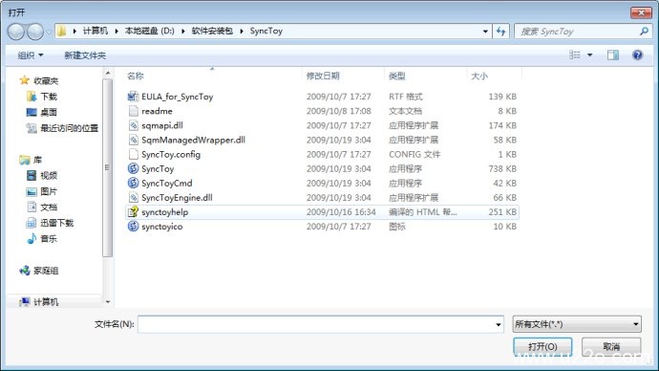Screen dimensions: 659x371
Task: Click the SyncToy application icon
Action: (x=133, y=168)
